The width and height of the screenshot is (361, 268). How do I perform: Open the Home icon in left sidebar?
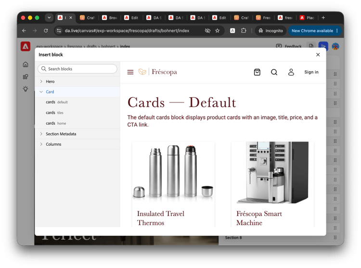[x=26, y=64]
